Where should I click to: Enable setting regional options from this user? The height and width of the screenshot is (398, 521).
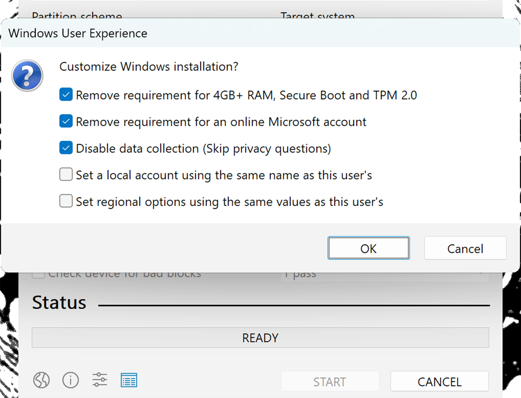[x=66, y=201]
